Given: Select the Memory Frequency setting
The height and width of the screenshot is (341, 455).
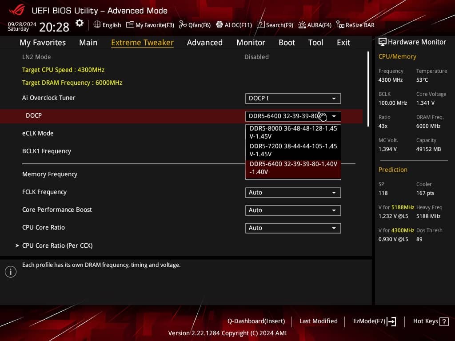Looking at the screenshot, I should pos(50,174).
